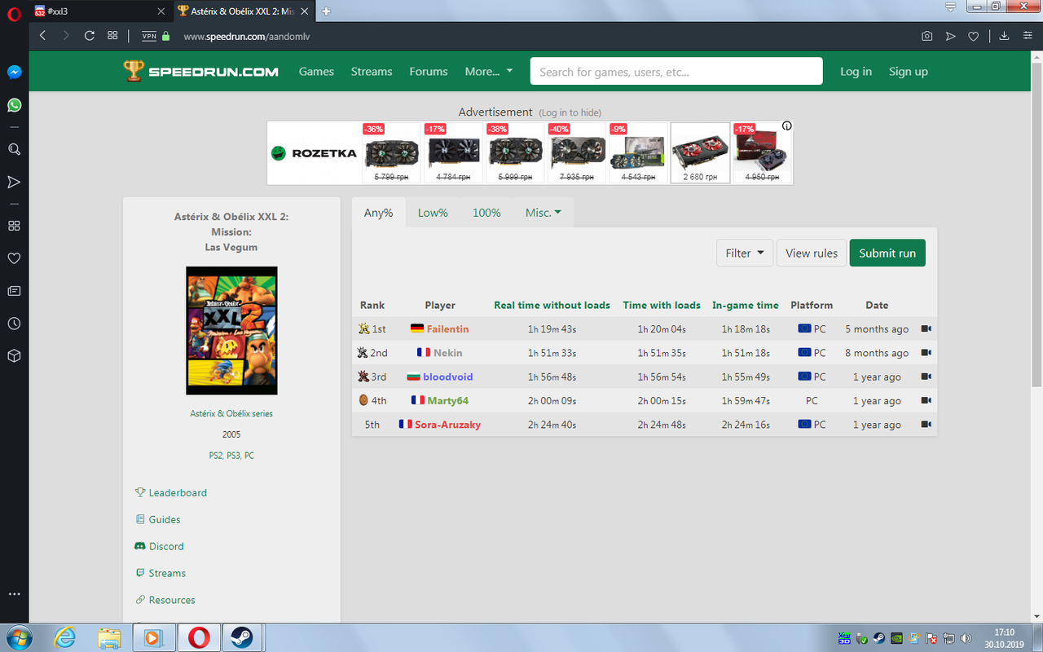Sort by In-game time column
The width and height of the screenshot is (1043, 652).
pyautogui.click(x=746, y=306)
